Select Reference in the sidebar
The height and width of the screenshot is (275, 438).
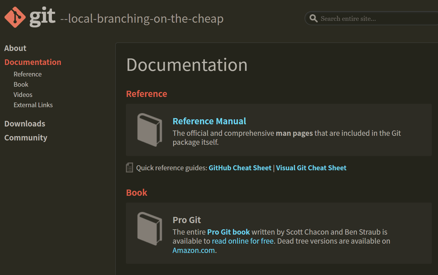click(x=27, y=74)
